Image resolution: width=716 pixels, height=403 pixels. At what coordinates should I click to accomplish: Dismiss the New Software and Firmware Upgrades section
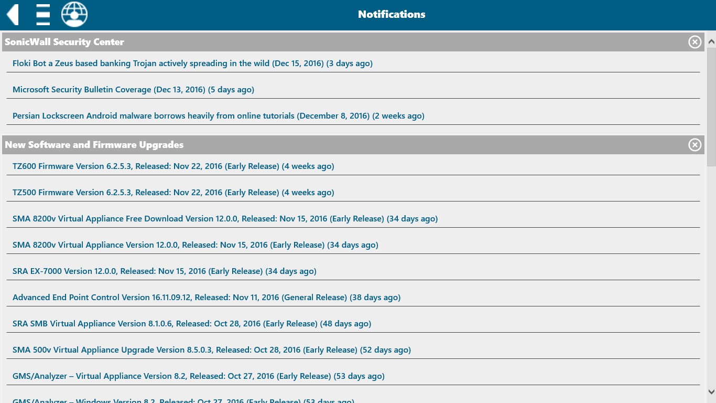point(695,145)
